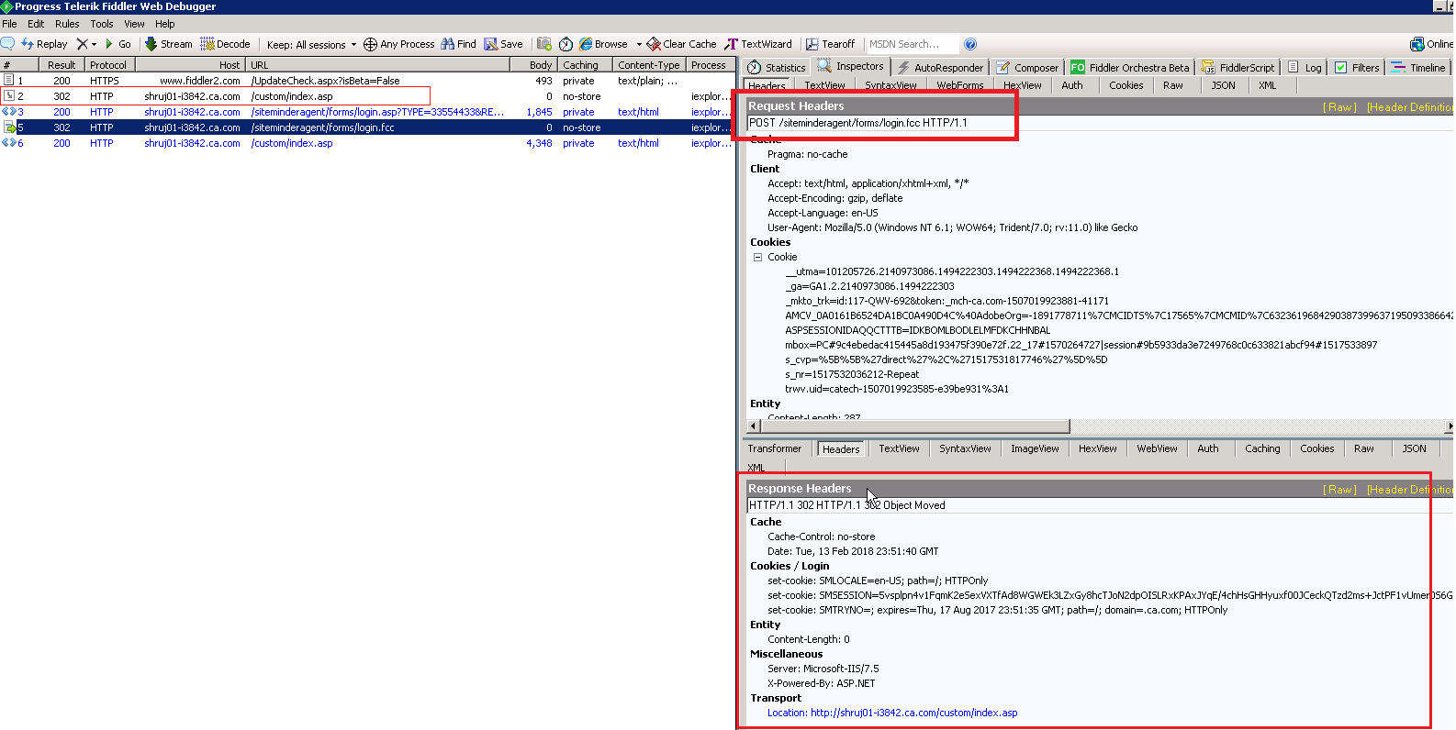The width and height of the screenshot is (1456, 730).
Task: Open the Edit menu
Action: [36, 24]
